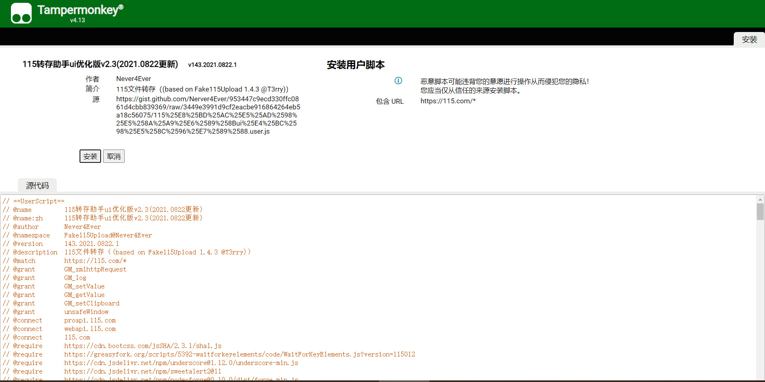Viewport: 765px width, 382px height.
Task: Click the @connect webapi.115.com line
Action: point(59,329)
